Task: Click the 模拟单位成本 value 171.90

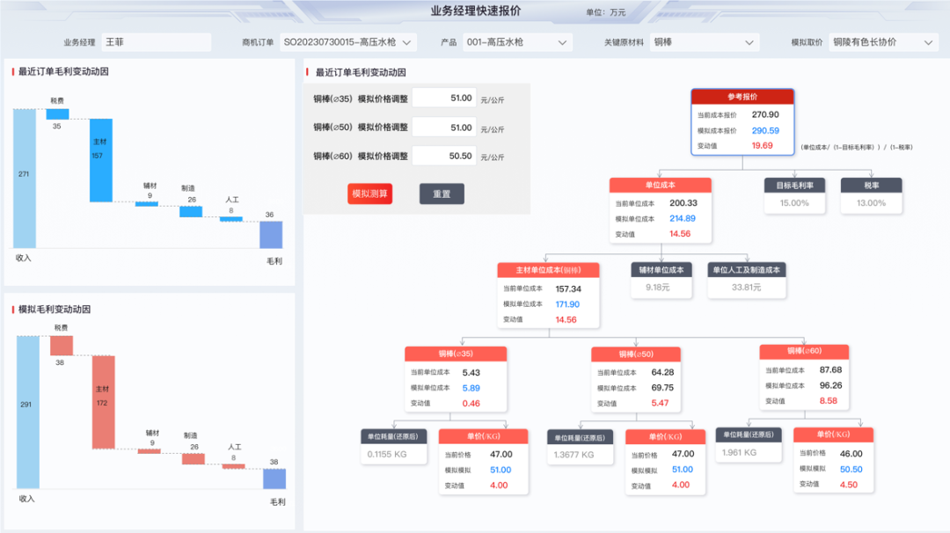Action: (x=567, y=304)
